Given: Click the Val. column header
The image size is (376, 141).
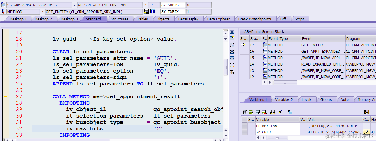Looking at the screenshot, I should 335,119.
